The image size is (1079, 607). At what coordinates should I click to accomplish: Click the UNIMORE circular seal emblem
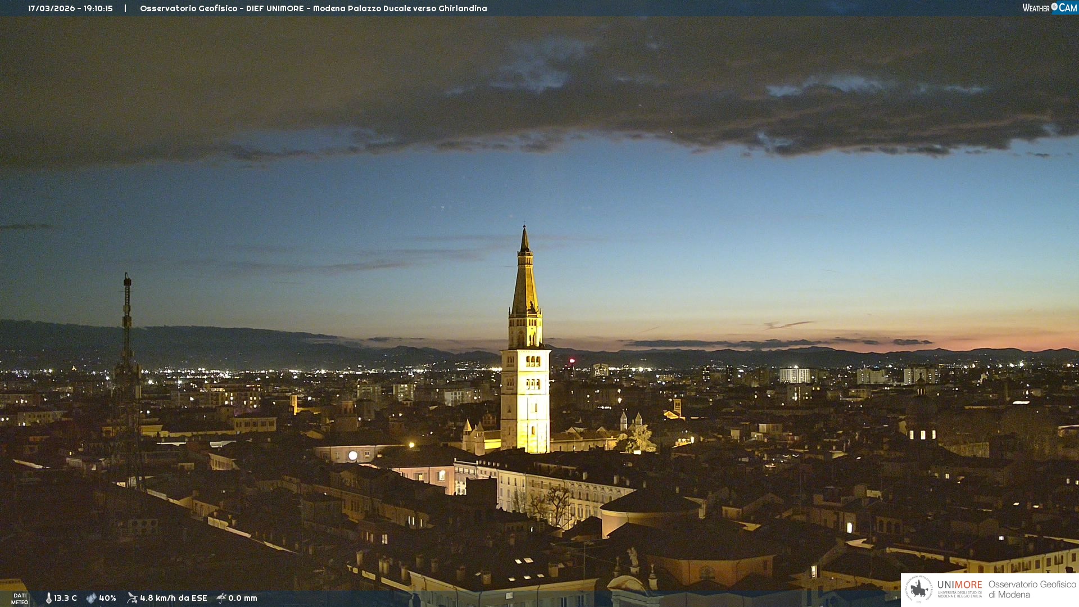tap(919, 589)
